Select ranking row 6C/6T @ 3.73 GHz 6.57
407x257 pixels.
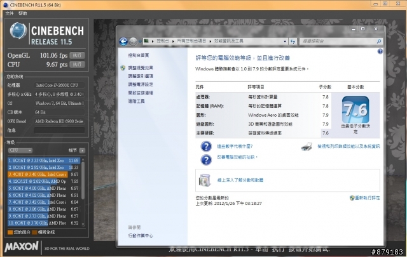44,216
